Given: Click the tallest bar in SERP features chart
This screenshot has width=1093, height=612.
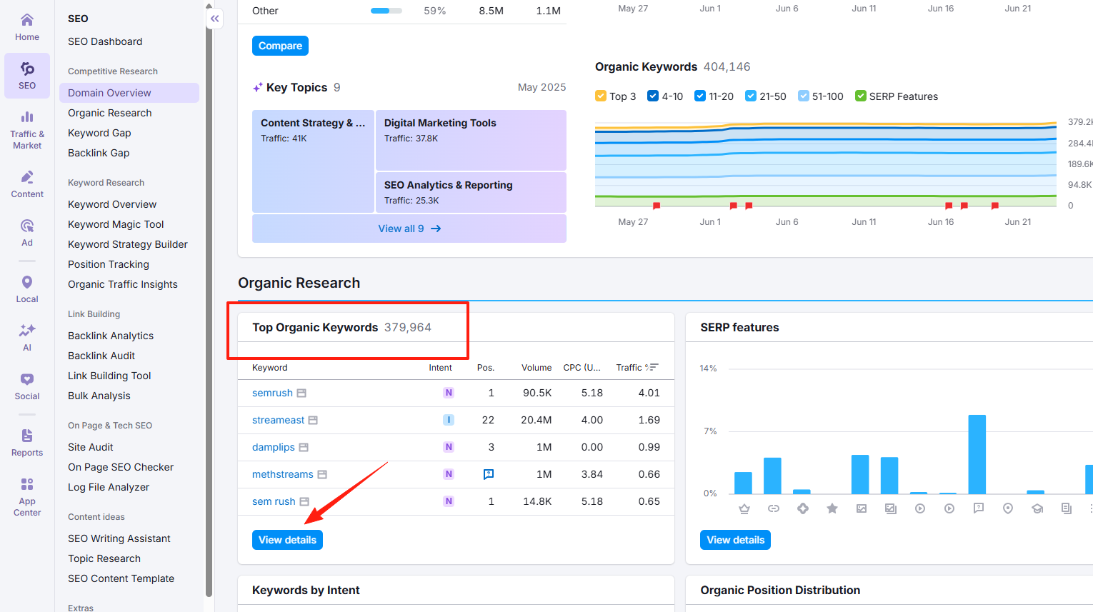Looking at the screenshot, I should [x=977, y=453].
